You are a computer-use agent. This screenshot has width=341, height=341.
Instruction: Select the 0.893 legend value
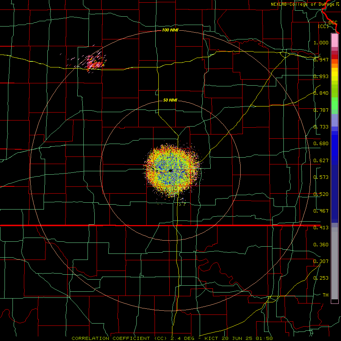(321, 76)
